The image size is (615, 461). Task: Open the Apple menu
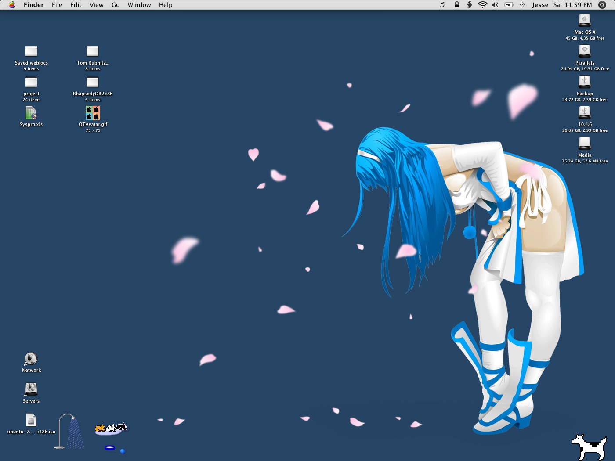pyautogui.click(x=12, y=5)
